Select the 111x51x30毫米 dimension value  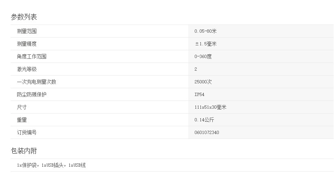point(210,107)
